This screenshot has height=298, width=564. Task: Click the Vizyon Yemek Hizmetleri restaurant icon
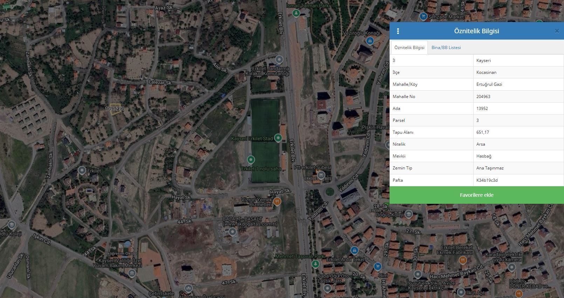tap(277, 201)
